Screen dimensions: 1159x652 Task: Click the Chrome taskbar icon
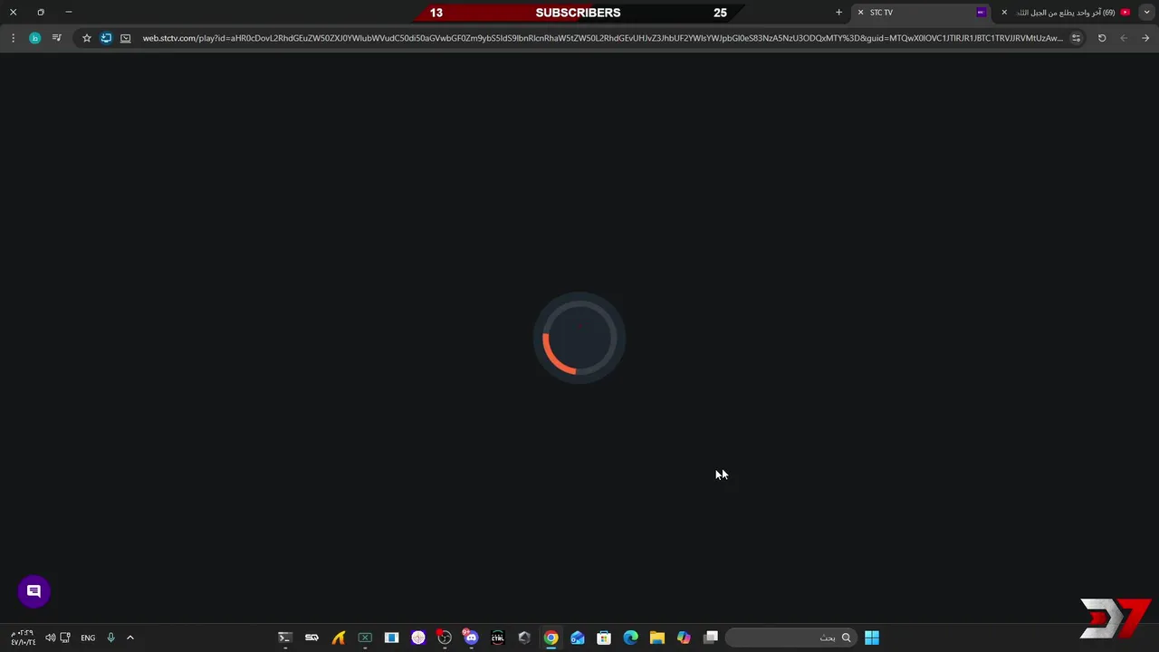[x=551, y=638]
